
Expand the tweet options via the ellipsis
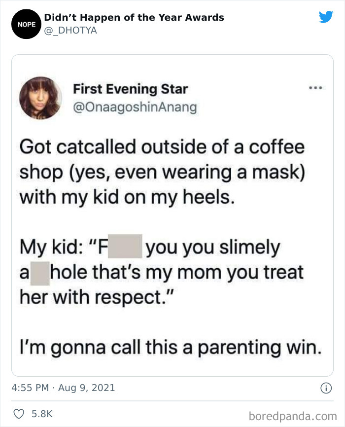[x=315, y=88]
